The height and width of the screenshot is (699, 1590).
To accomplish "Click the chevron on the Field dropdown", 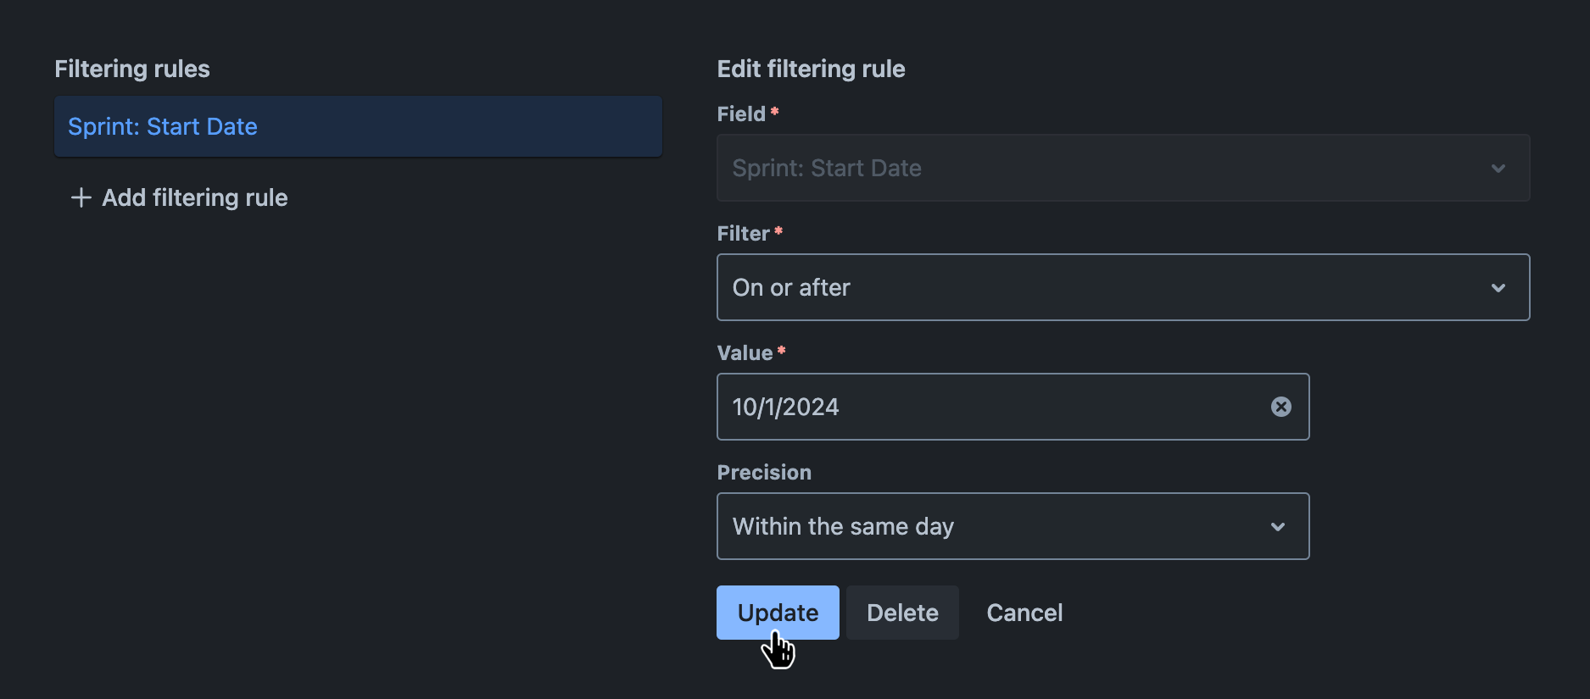I will [x=1498, y=168].
